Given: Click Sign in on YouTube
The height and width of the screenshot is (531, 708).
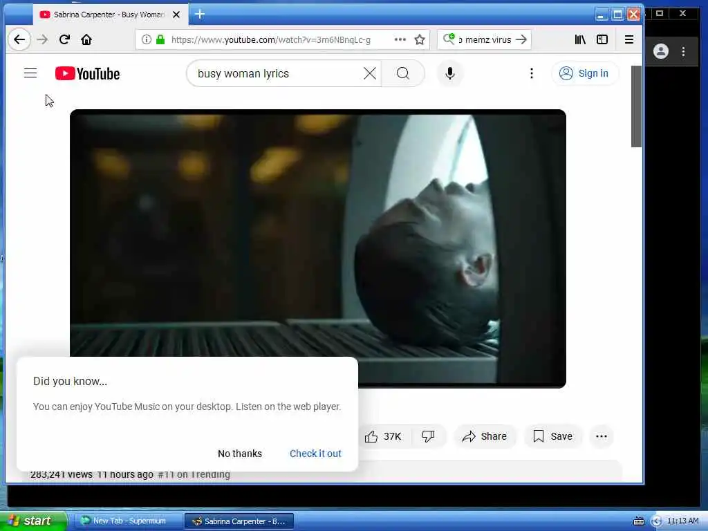Looking at the screenshot, I should pyautogui.click(x=584, y=73).
